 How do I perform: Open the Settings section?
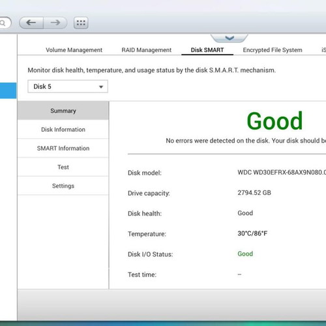pos(63,186)
